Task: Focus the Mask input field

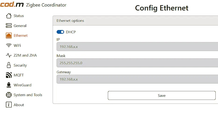Action: (x=137, y=63)
